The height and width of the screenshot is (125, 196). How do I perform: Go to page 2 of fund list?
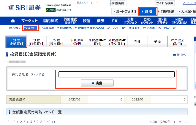[x=21, y=122]
